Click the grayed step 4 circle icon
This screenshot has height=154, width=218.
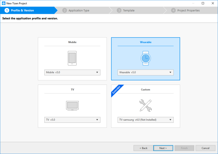pyautogui.click(x=173, y=11)
